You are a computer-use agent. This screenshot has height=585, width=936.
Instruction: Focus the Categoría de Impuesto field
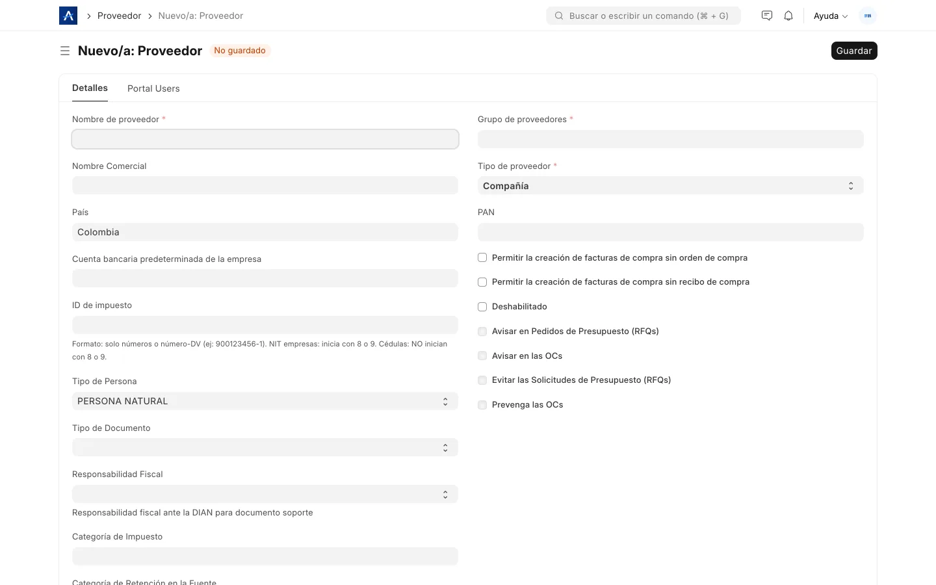coord(265,556)
